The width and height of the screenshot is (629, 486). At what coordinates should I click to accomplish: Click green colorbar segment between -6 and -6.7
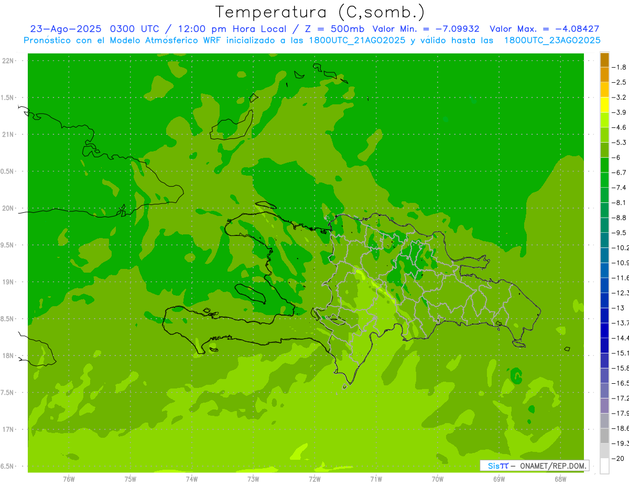point(604,165)
